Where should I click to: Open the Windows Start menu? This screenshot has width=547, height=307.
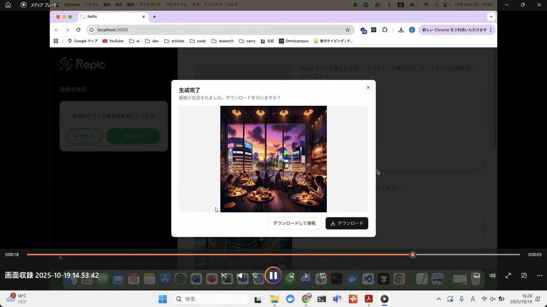coord(162,299)
